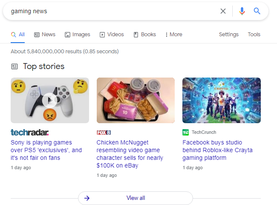Open the Crayta game artwork thumbnail
This screenshot has height=205, width=277.
coord(222,101)
